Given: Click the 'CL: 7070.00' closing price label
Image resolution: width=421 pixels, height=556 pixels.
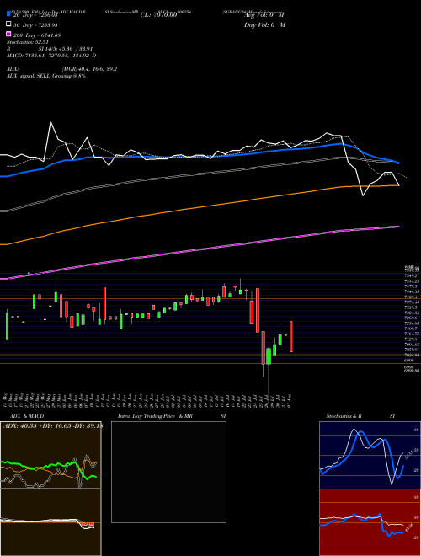Looking at the screenshot, I should 158,15.
